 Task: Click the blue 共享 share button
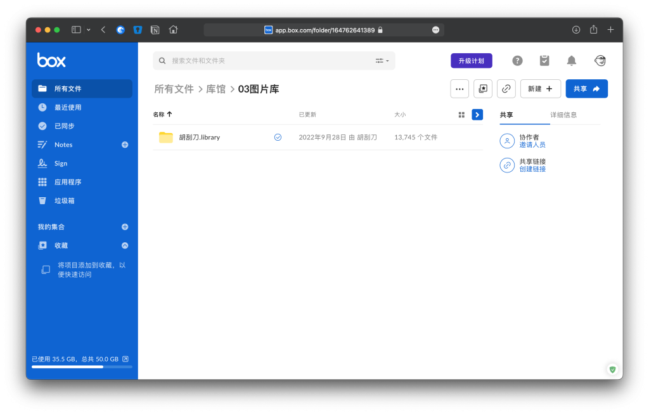pyautogui.click(x=587, y=89)
